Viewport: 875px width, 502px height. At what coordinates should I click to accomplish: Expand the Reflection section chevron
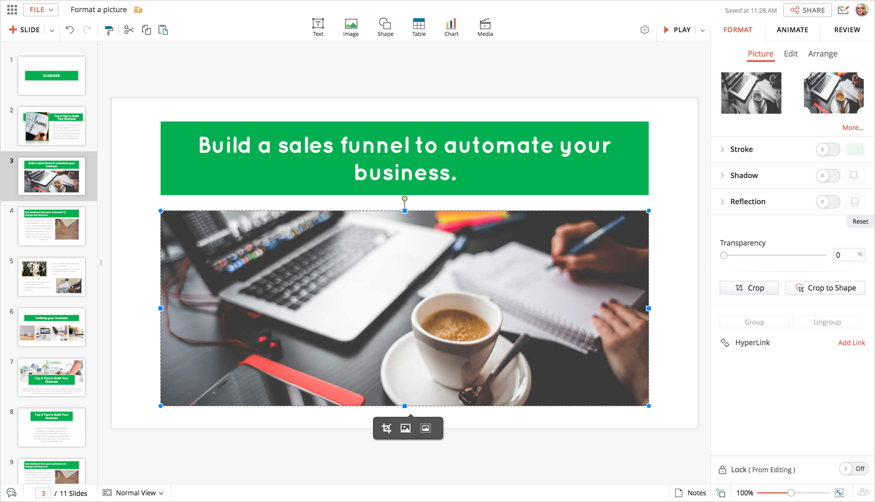point(722,202)
